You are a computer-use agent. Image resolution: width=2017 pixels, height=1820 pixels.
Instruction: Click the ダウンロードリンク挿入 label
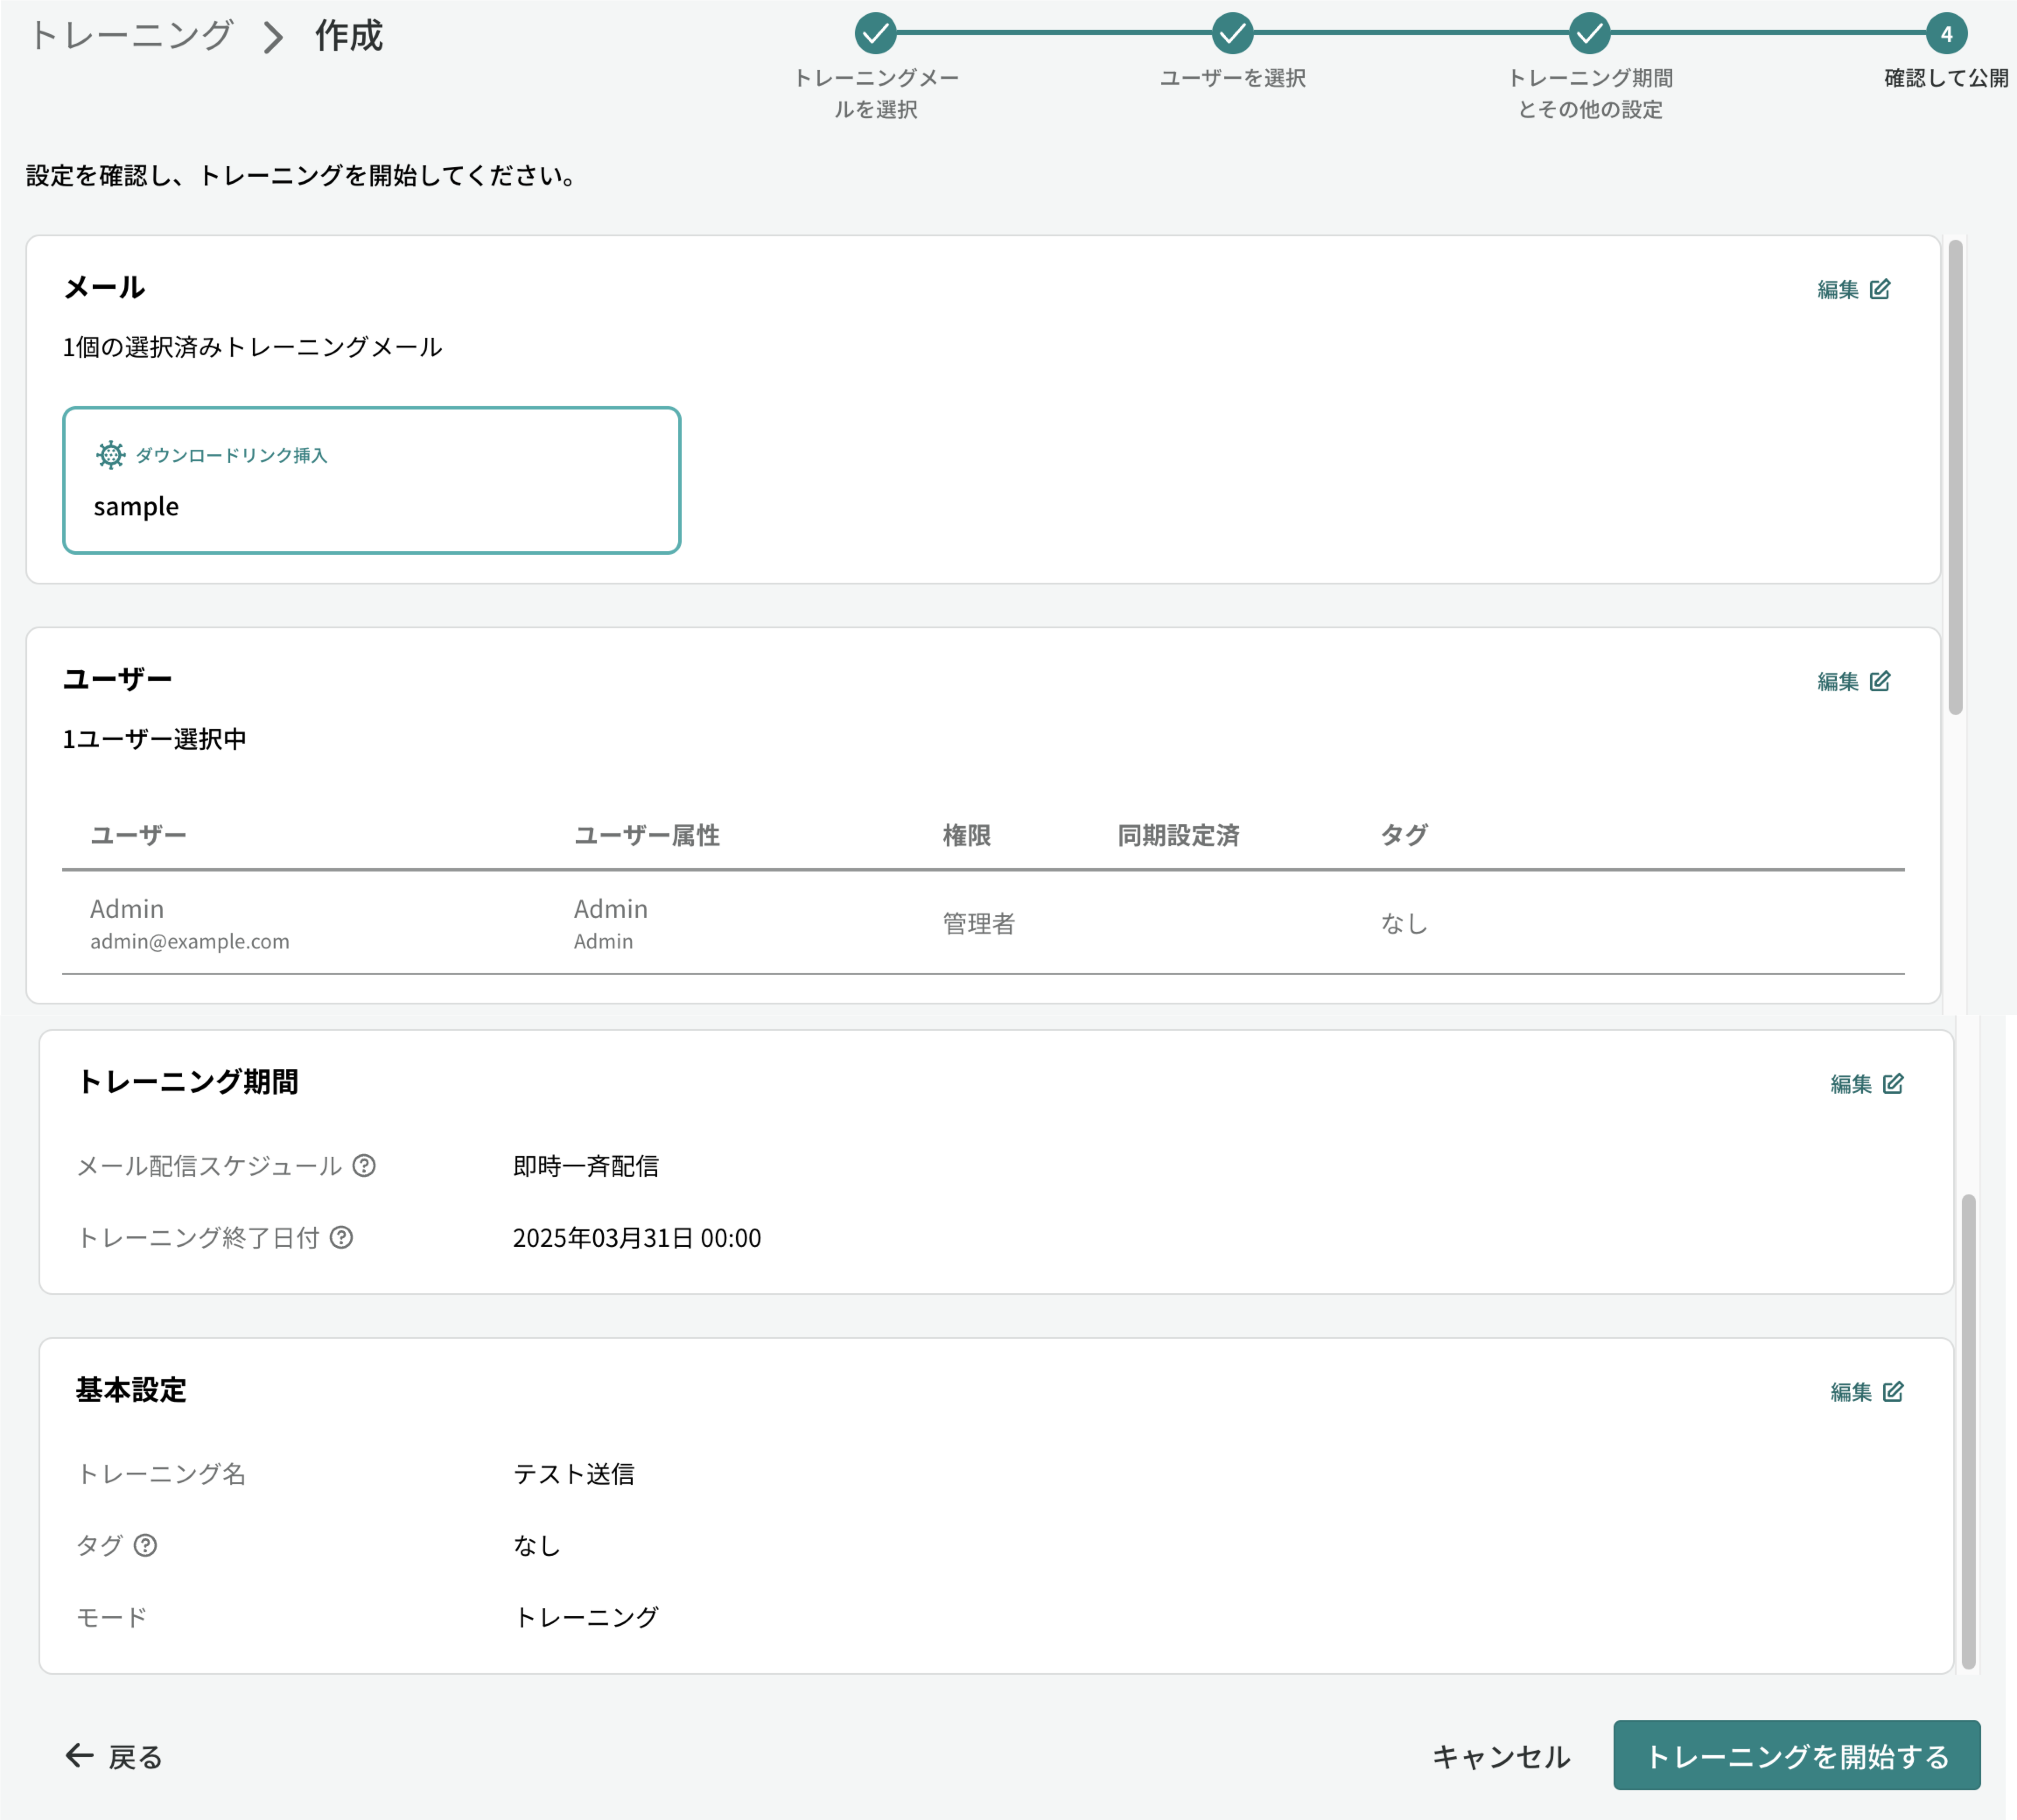coord(231,455)
